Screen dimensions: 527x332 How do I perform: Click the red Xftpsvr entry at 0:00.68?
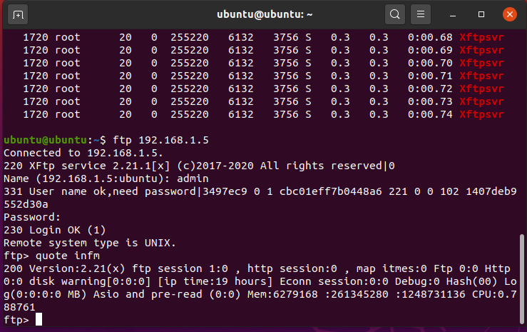[481, 37]
